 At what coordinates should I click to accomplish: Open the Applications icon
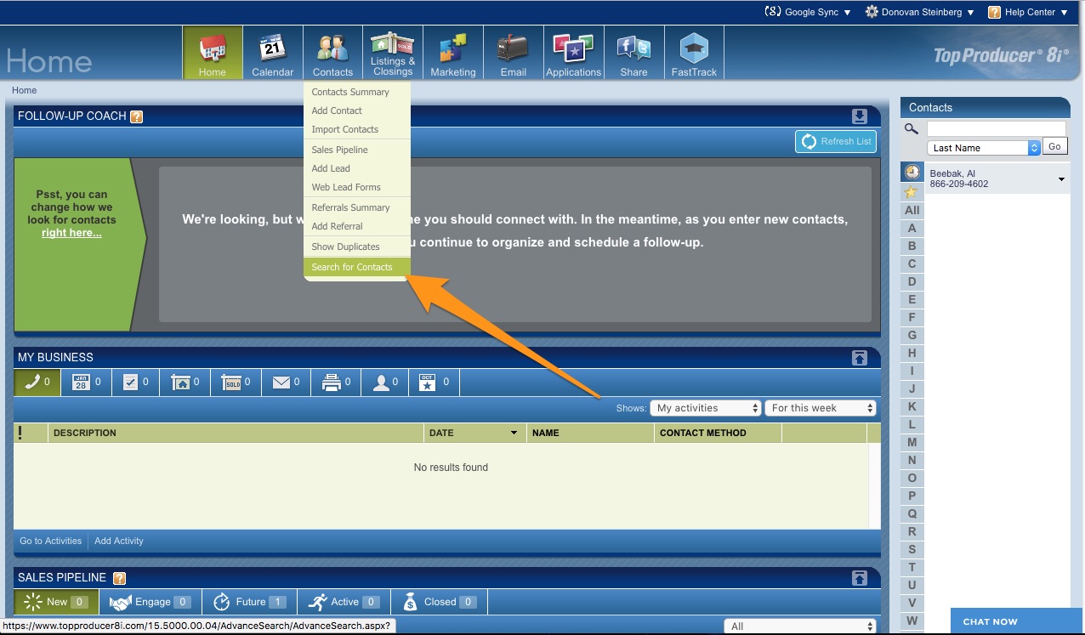tap(574, 53)
